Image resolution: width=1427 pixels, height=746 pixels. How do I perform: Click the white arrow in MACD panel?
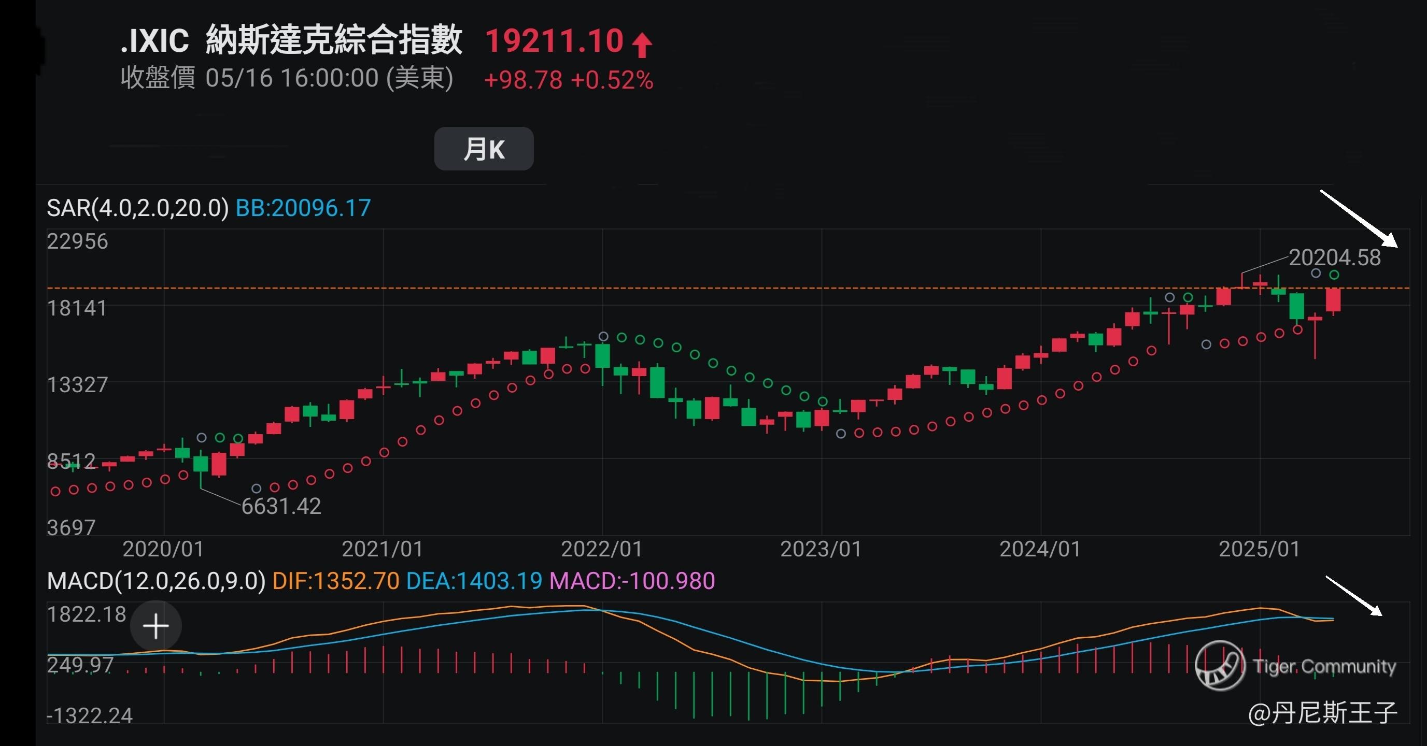coord(1353,595)
